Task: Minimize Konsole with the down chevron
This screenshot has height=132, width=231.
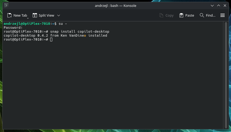Action: (x=212, y=6)
